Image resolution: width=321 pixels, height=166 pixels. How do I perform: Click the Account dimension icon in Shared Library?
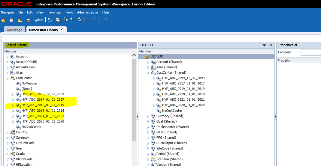13,57
